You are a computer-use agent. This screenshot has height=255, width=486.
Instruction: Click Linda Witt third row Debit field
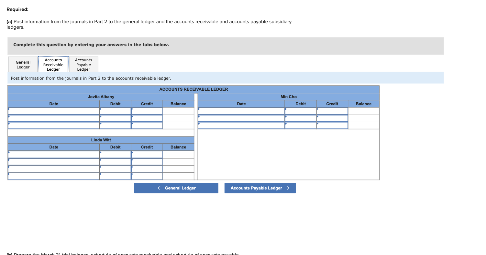pos(115,169)
